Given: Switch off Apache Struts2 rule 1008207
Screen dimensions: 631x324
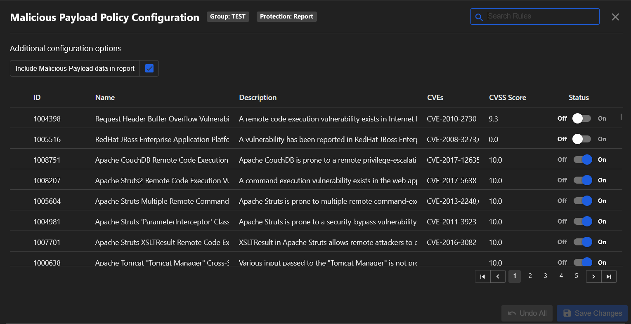Looking at the screenshot, I should coord(582,180).
